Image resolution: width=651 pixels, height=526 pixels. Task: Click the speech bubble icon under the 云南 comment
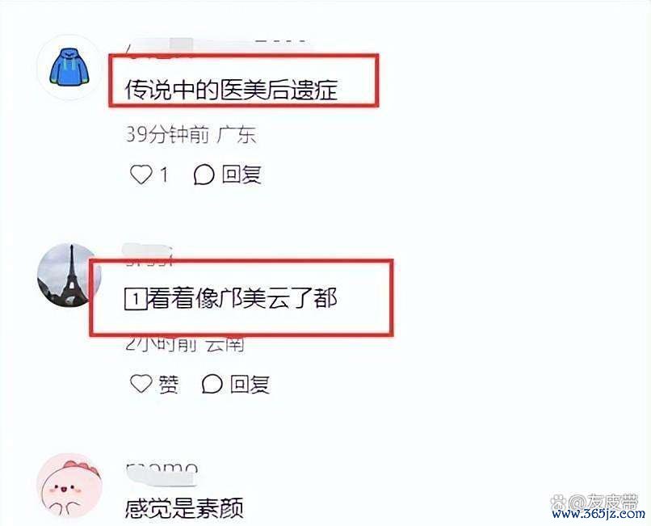pos(212,384)
